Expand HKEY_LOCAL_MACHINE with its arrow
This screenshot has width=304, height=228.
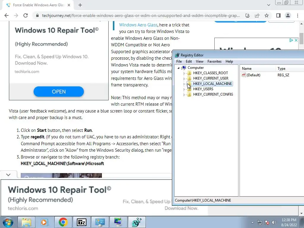click(x=184, y=84)
